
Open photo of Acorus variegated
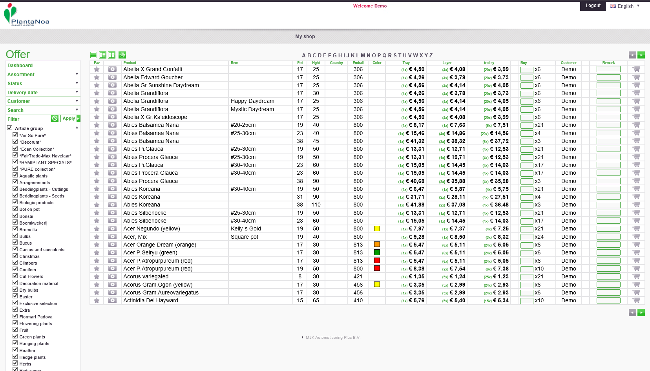[112, 276]
